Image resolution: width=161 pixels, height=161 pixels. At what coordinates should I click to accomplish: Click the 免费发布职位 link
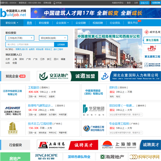pyautogui.click(x=118, y=3)
